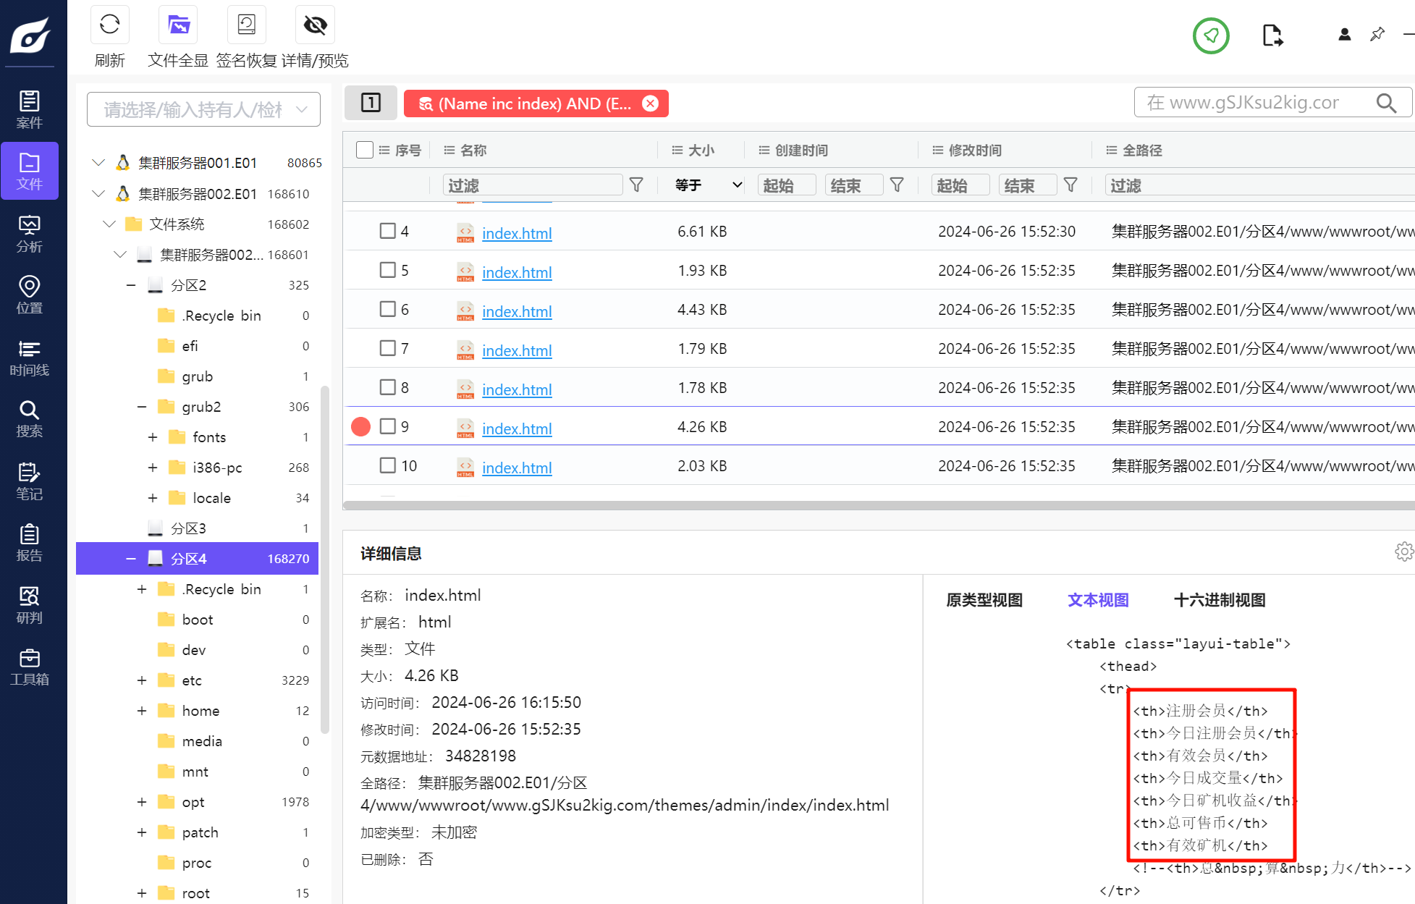The image size is (1415, 904).
Task: Expand the etc folder in tree
Action: (142, 680)
